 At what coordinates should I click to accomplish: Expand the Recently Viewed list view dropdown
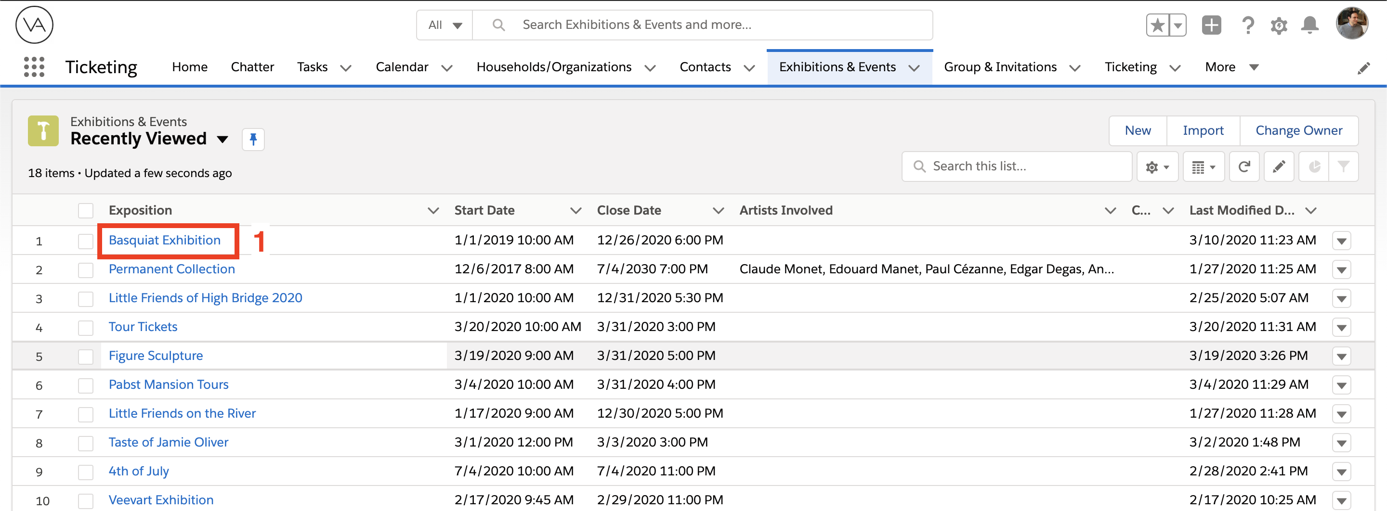[222, 140]
